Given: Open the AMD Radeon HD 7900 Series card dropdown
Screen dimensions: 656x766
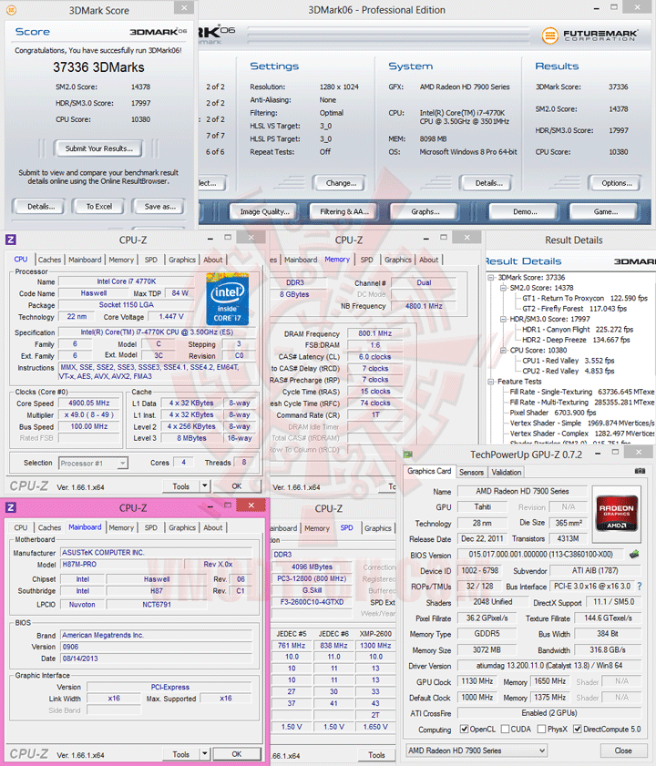Looking at the screenshot, I should pos(477,751).
